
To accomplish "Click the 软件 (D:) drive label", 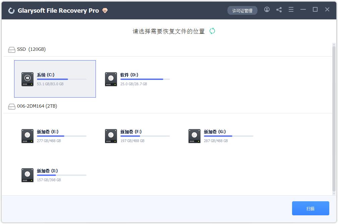I will tap(129, 75).
